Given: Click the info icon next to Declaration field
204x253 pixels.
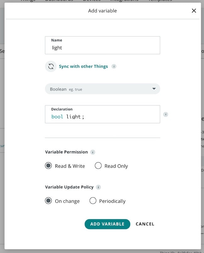Looking at the screenshot, I should [x=166, y=114].
